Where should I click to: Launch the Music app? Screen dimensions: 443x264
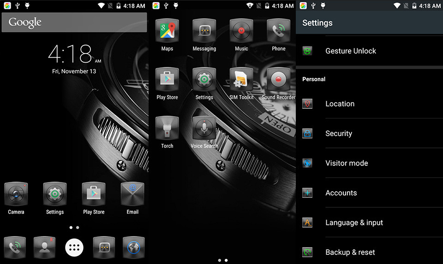coord(241,31)
